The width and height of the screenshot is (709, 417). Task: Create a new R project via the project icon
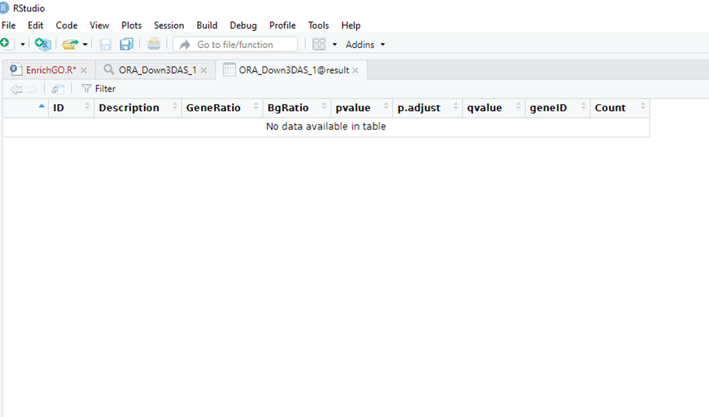[x=43, y=44]
